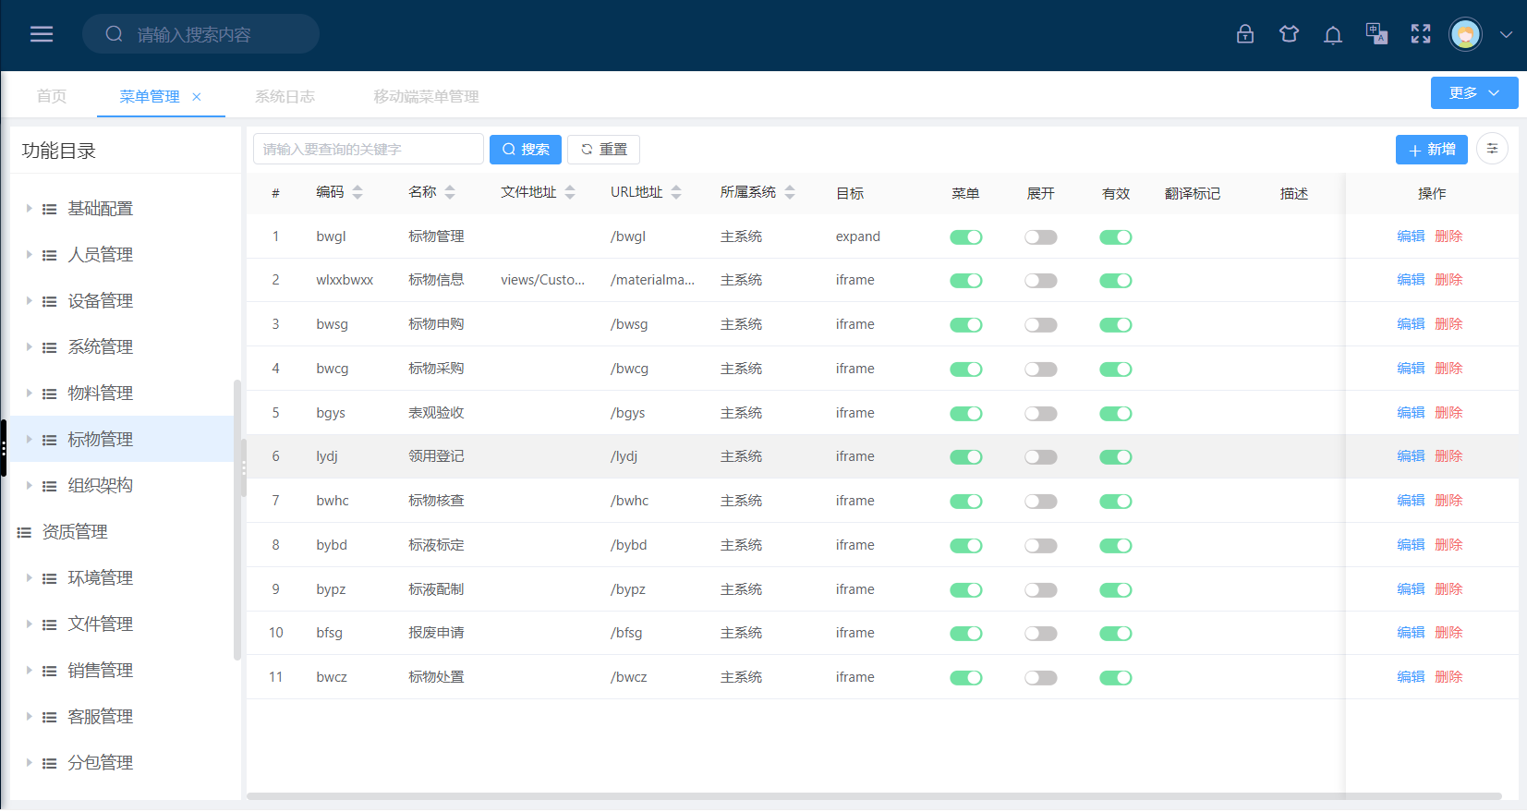
Task: Expand the 基础配置 tree node arrow
Action: [29, 209]
